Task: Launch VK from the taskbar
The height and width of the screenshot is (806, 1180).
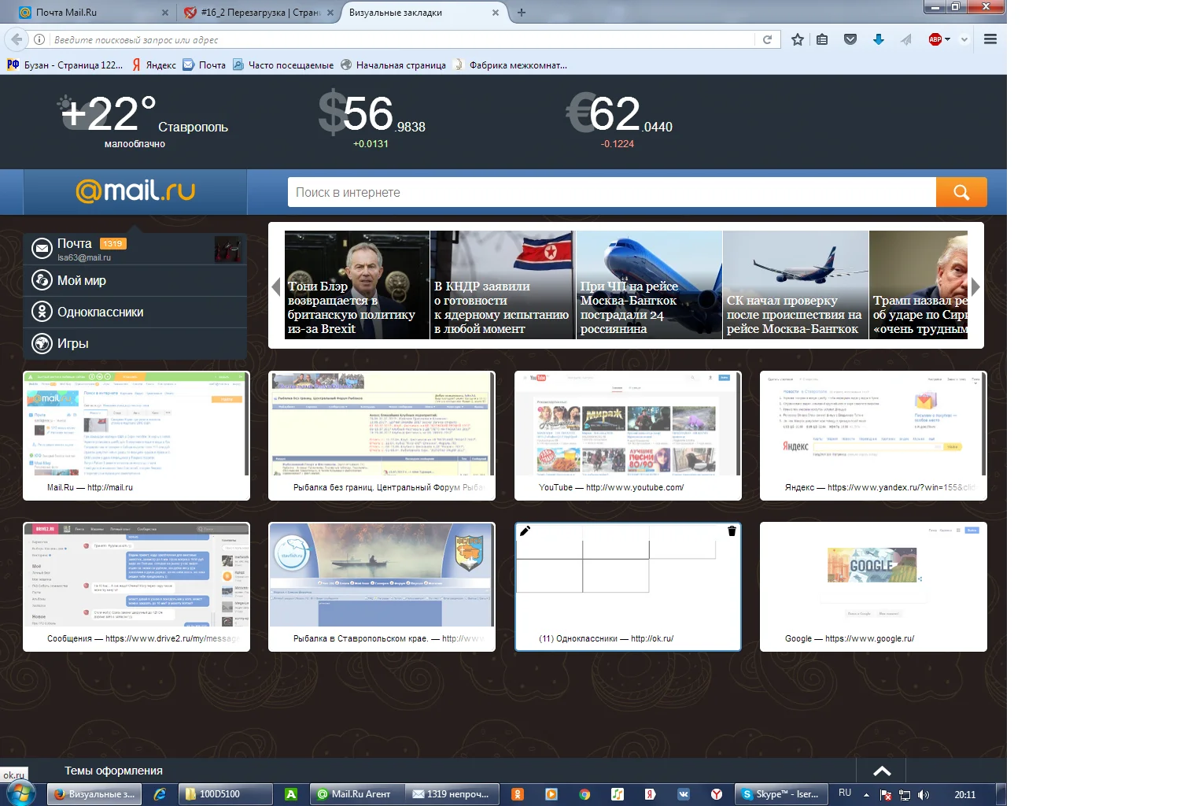Action: click(x=683, y=794)
